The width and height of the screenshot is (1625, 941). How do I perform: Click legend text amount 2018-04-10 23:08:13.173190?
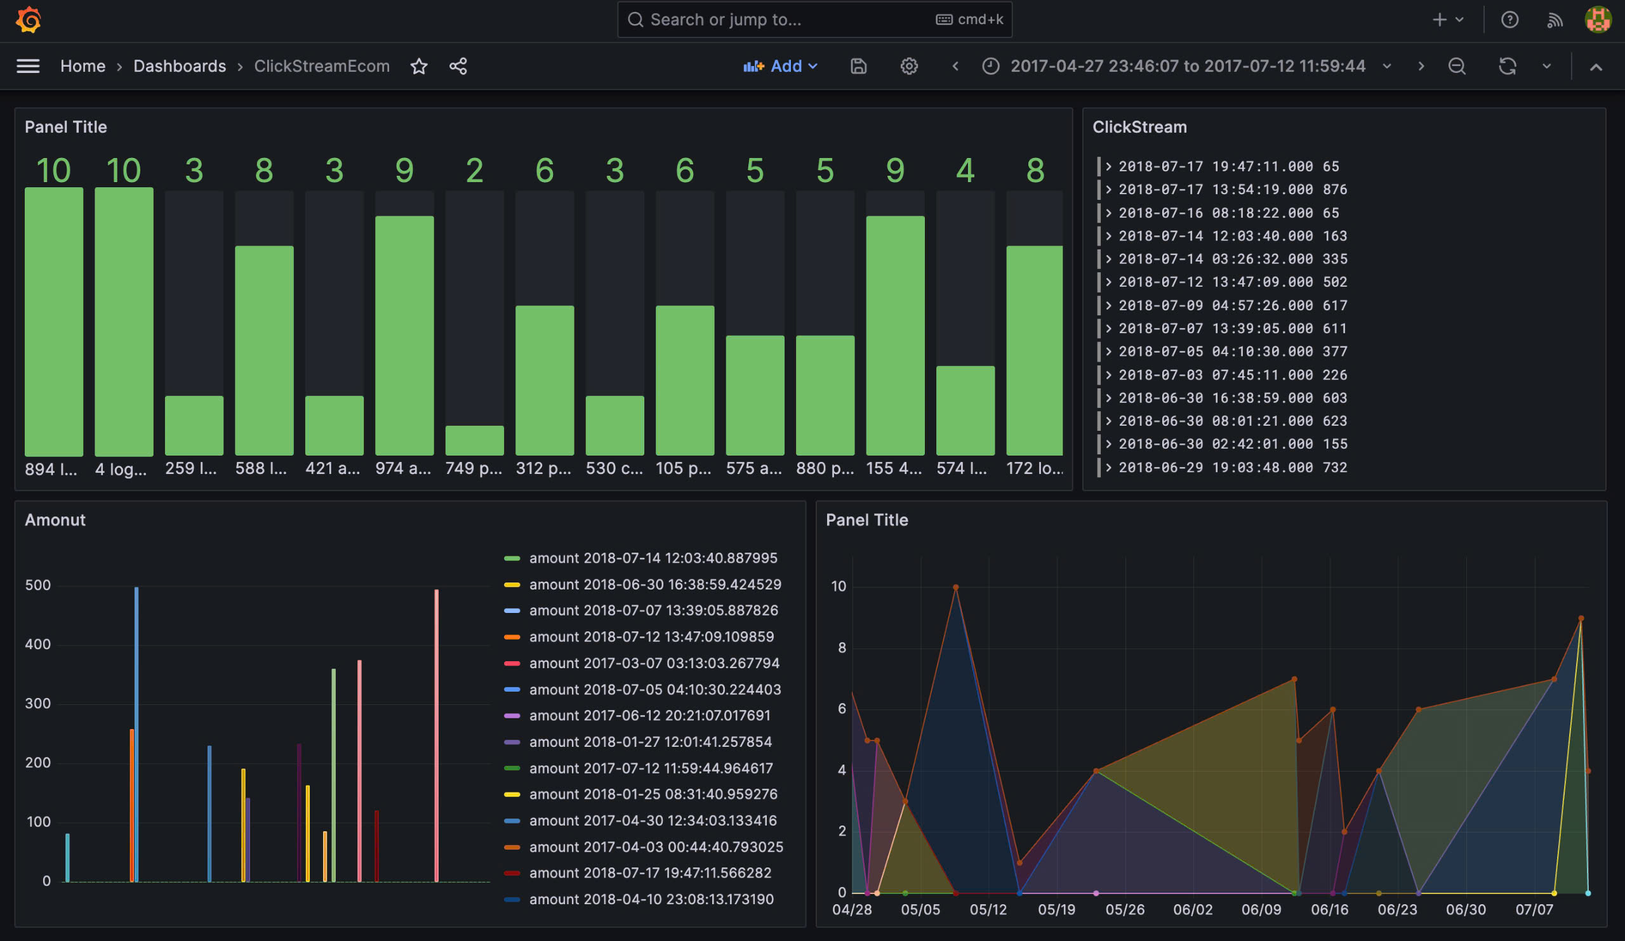[x=651, y=899]
